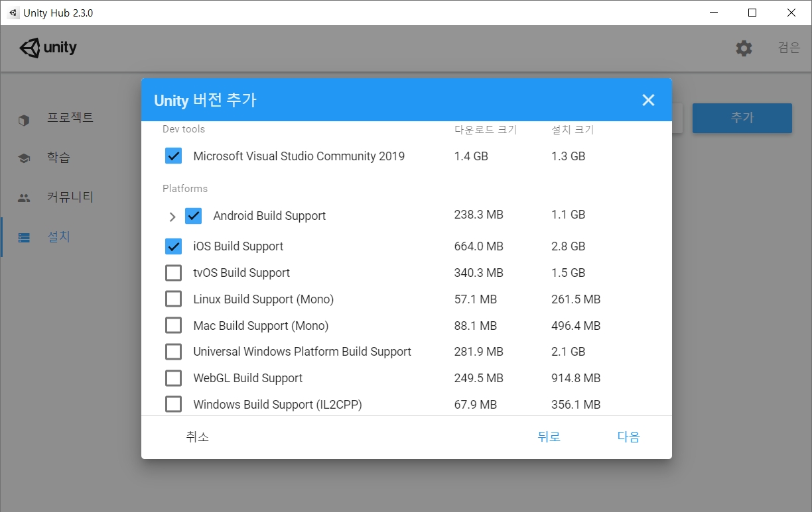Check Windows Build Support (IL2CPP)
This screenshot has height=512, width=812.
tap(173, 405)
